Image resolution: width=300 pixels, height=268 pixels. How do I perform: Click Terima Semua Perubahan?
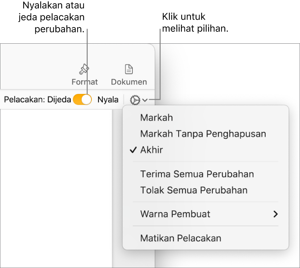[x=197, y=174]
